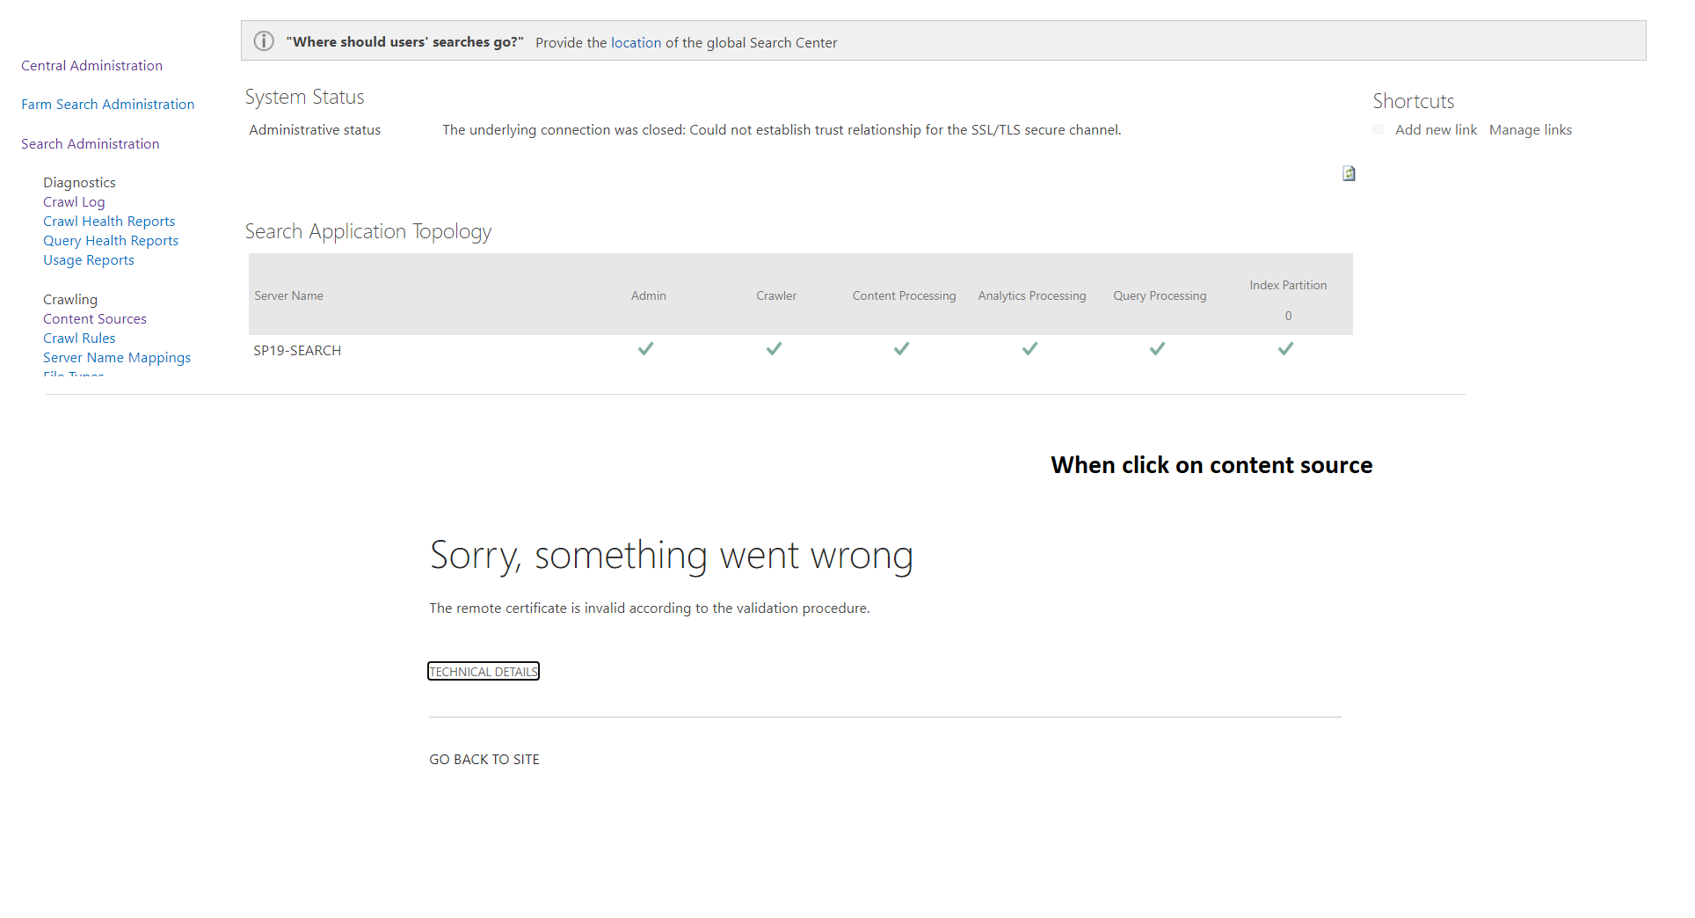The image size is (1695, 918).
Task: Expand the TECHNICAL DETAILS section
Action: click(x=483, y=671)
